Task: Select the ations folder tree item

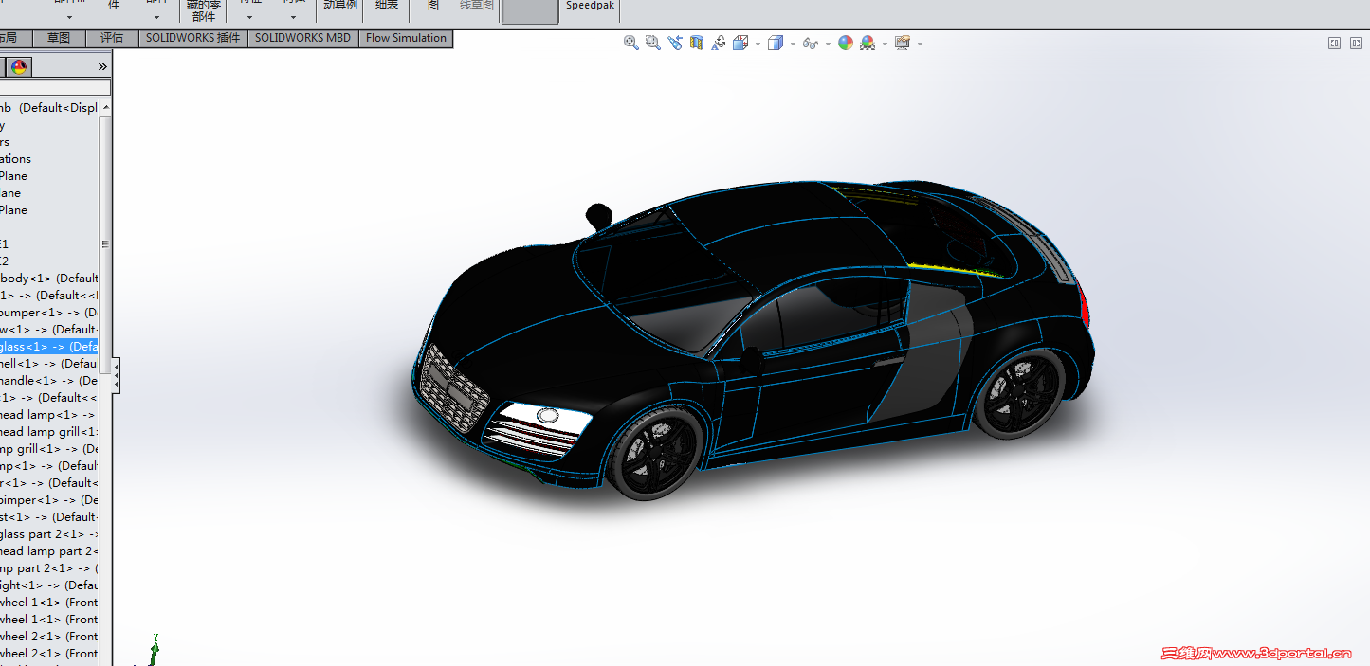Action: coord(16,159)
